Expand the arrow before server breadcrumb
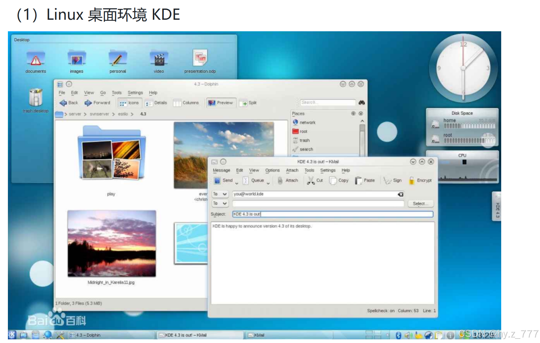Viewport: 540px width, 343px height. [x=66, y=114]
